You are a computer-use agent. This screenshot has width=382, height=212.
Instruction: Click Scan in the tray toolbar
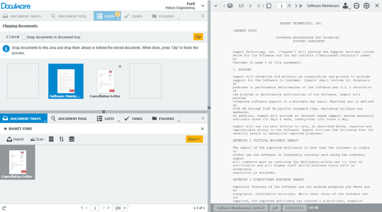pyautogui.click(x=37, y=139)
